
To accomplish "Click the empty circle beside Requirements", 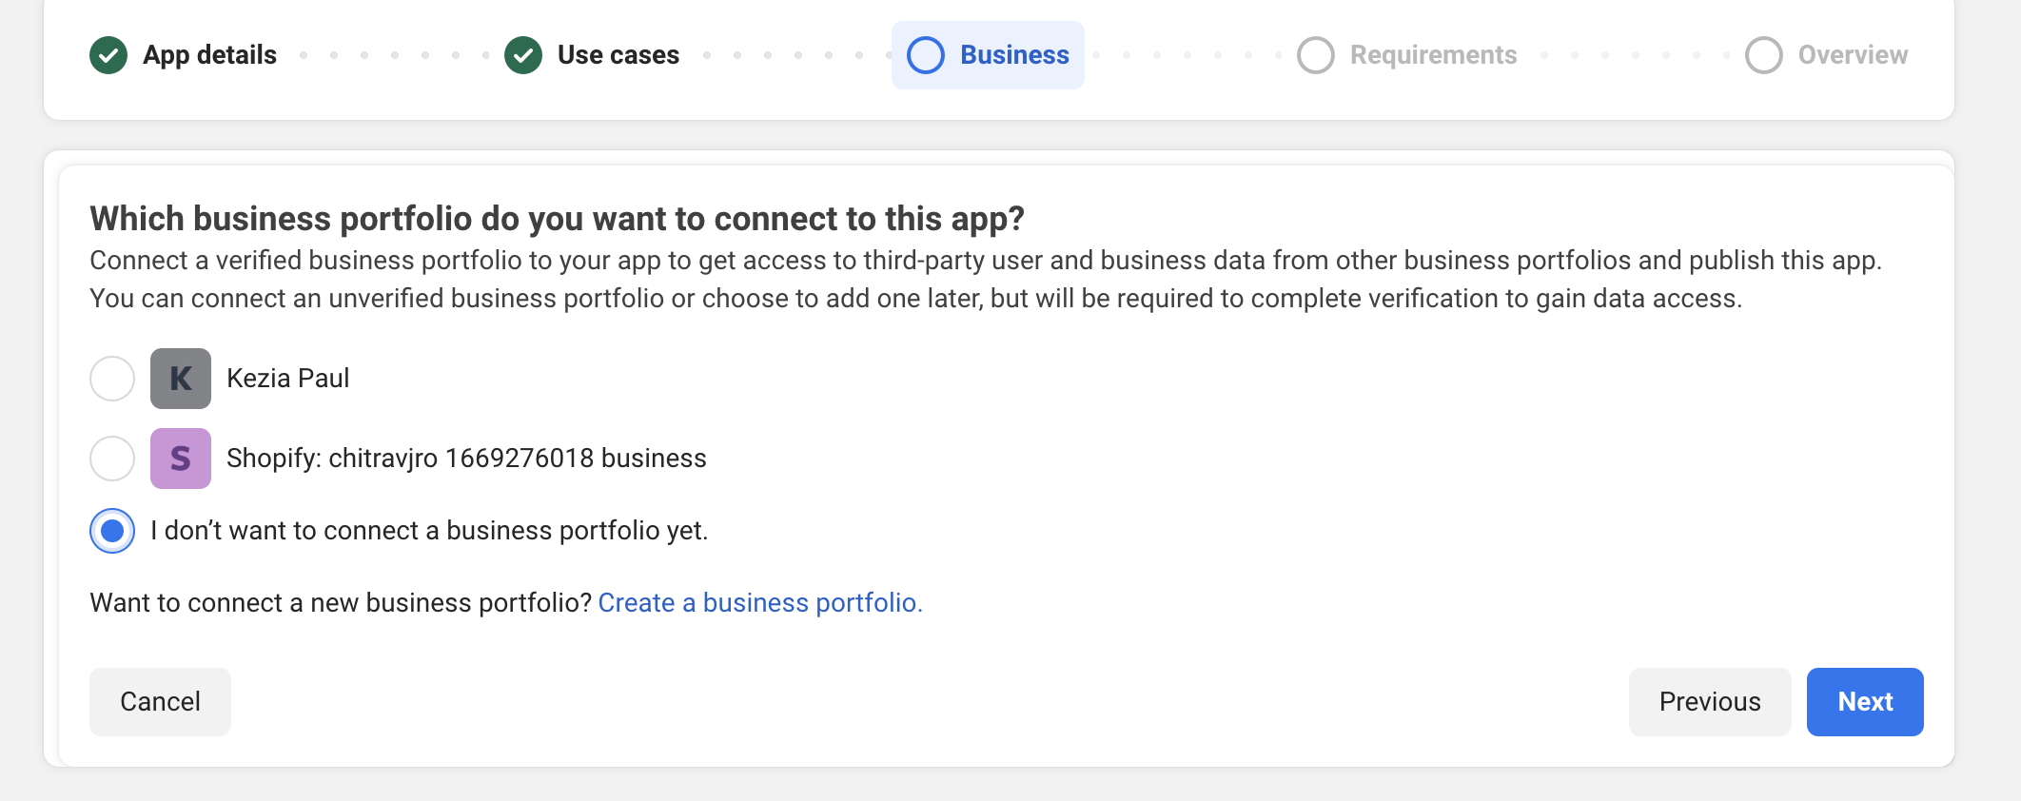I will 1316,55.
